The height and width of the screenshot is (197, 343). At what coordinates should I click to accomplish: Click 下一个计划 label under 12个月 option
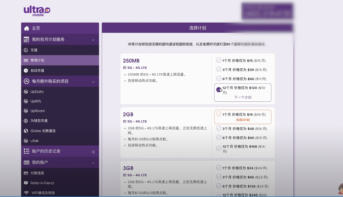tap(243, 97)
